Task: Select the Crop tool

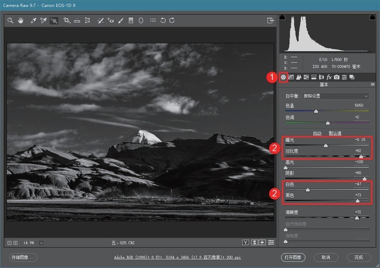Action: [x=67, y=21]
